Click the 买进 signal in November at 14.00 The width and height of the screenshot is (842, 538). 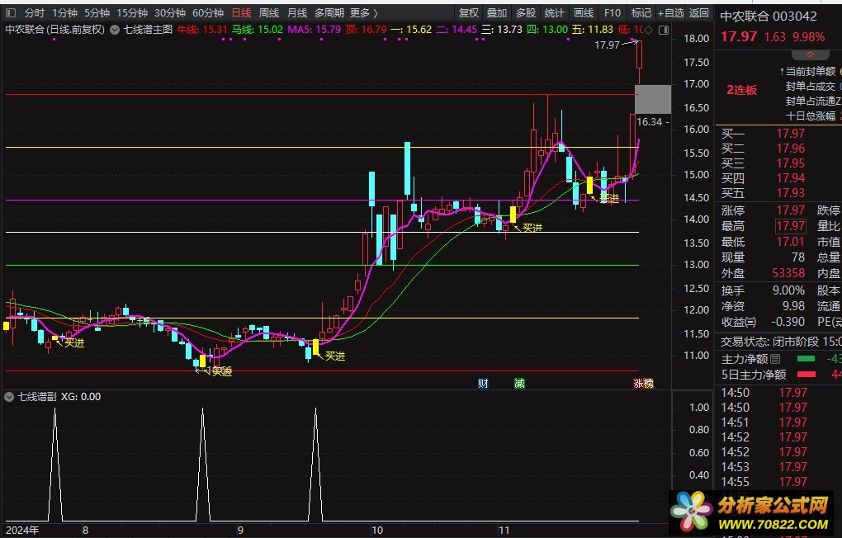coord(532,229)
